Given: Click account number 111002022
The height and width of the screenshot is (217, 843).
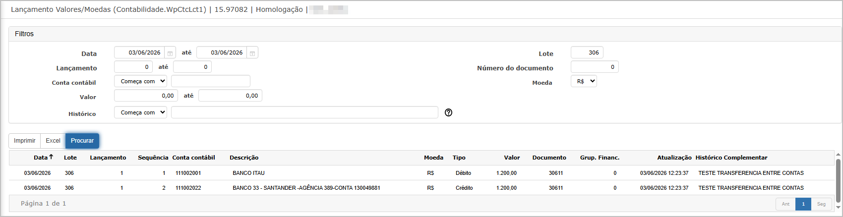Looking at the screenshot, I should click(x=188, y=188).
